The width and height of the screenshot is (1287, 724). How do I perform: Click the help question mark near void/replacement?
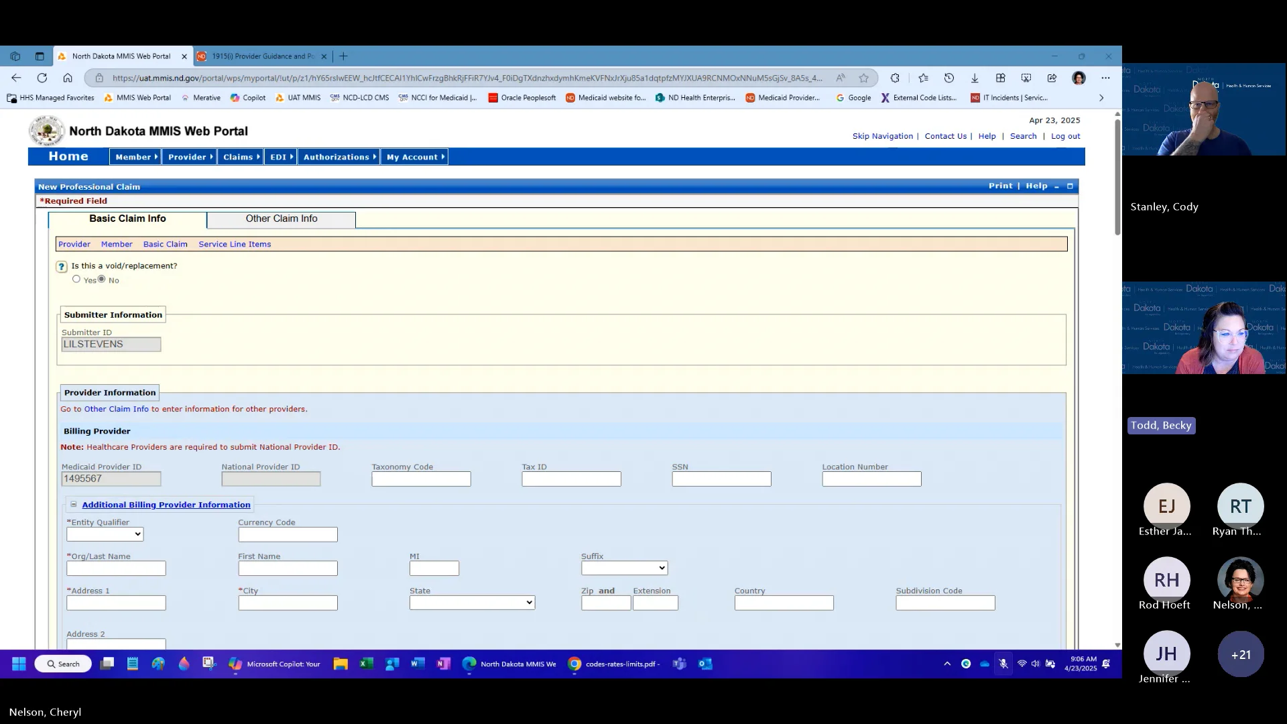pyautogui.click(x=62, y=266)
